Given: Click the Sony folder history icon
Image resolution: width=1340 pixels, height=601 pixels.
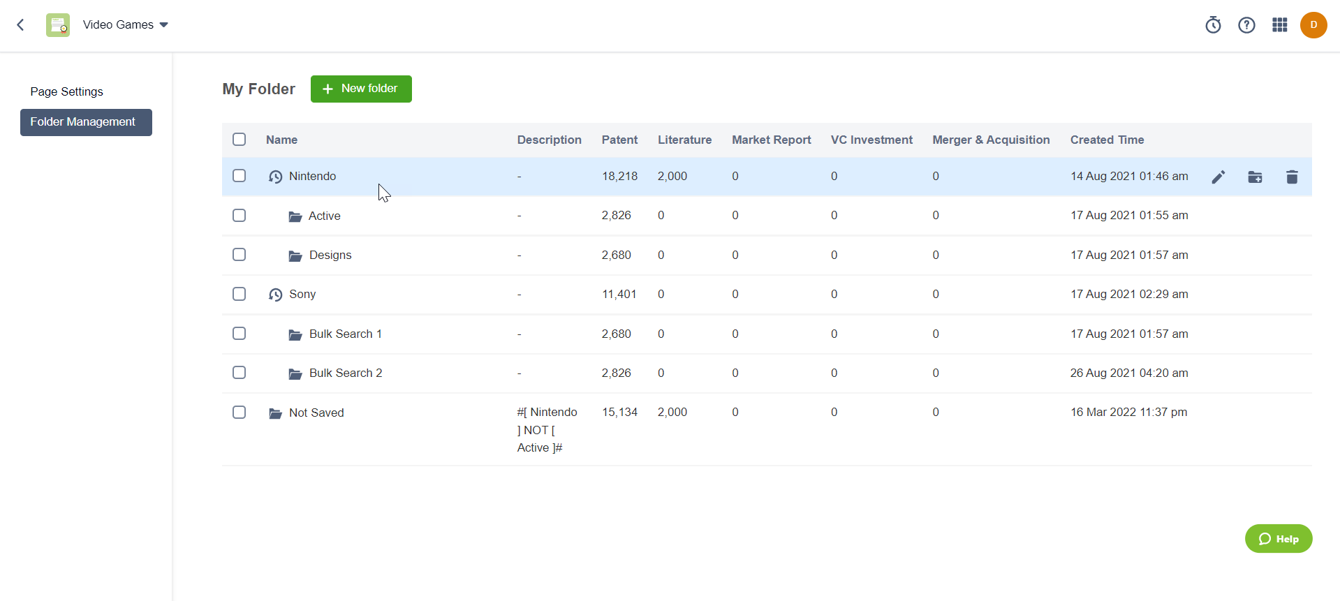Looking at the screenshot, I should pos(276,295).
